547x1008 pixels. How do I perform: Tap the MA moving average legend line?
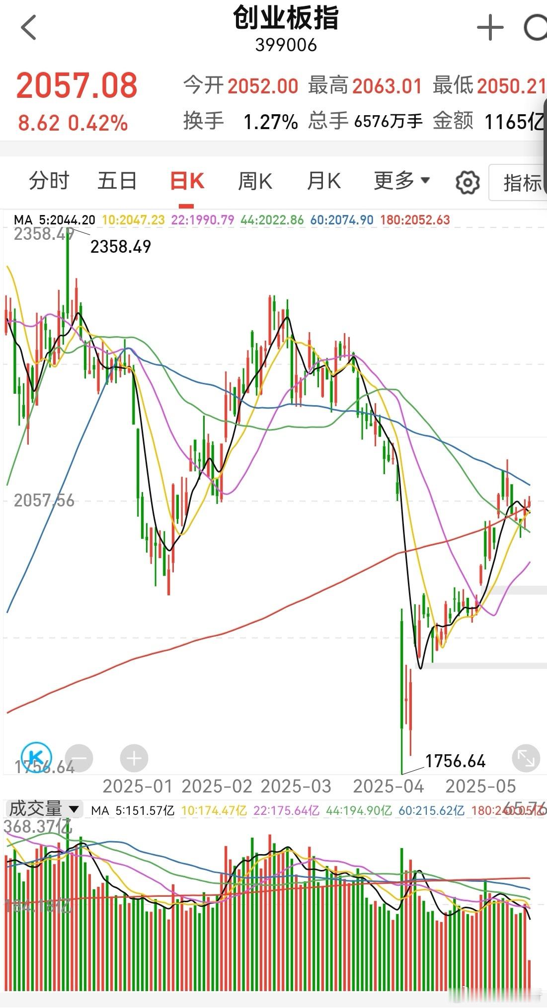pyautogui.click(x=232, y=220)
